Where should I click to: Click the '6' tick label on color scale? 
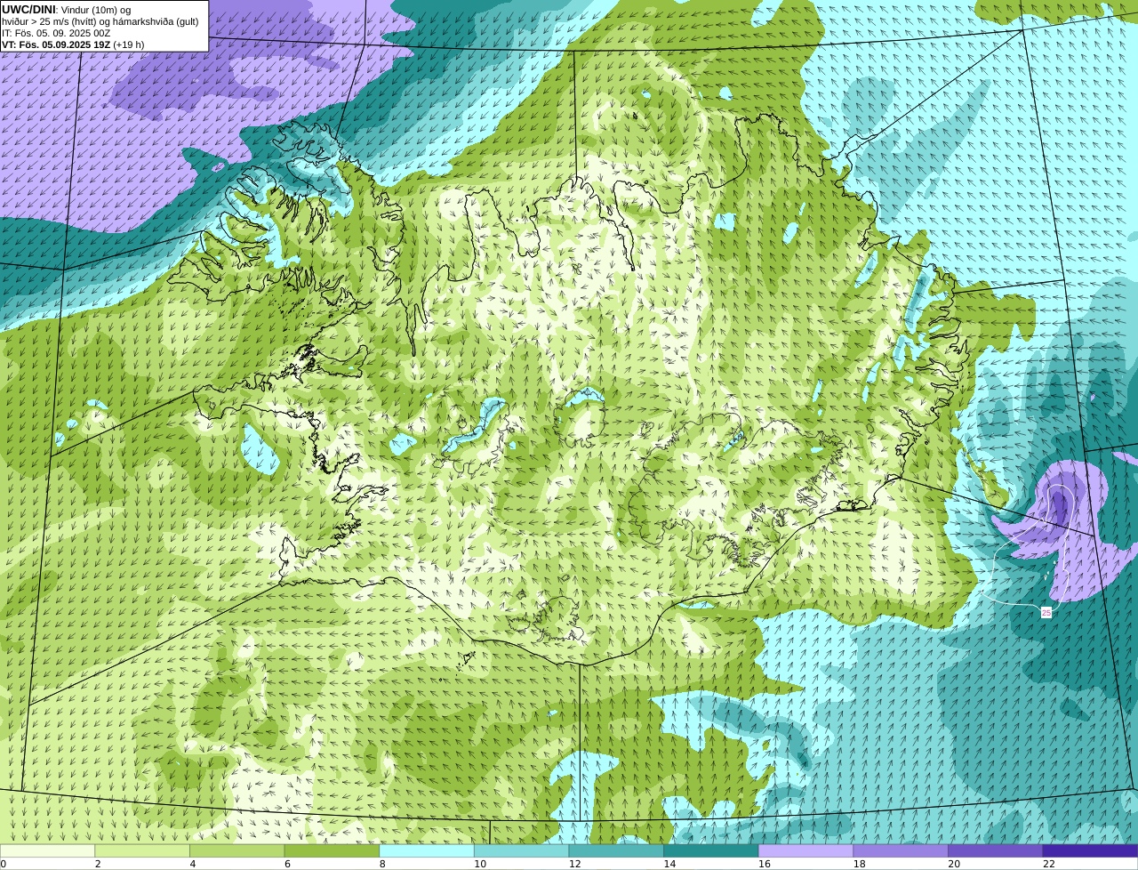[287, 864]
